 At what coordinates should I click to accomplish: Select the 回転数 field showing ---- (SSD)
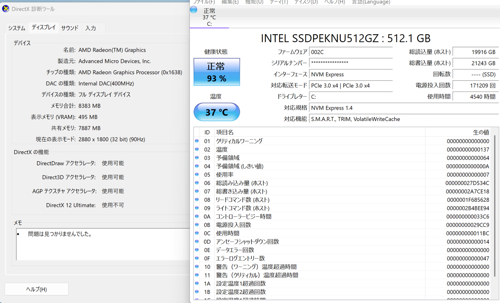[x=476, y=74]
